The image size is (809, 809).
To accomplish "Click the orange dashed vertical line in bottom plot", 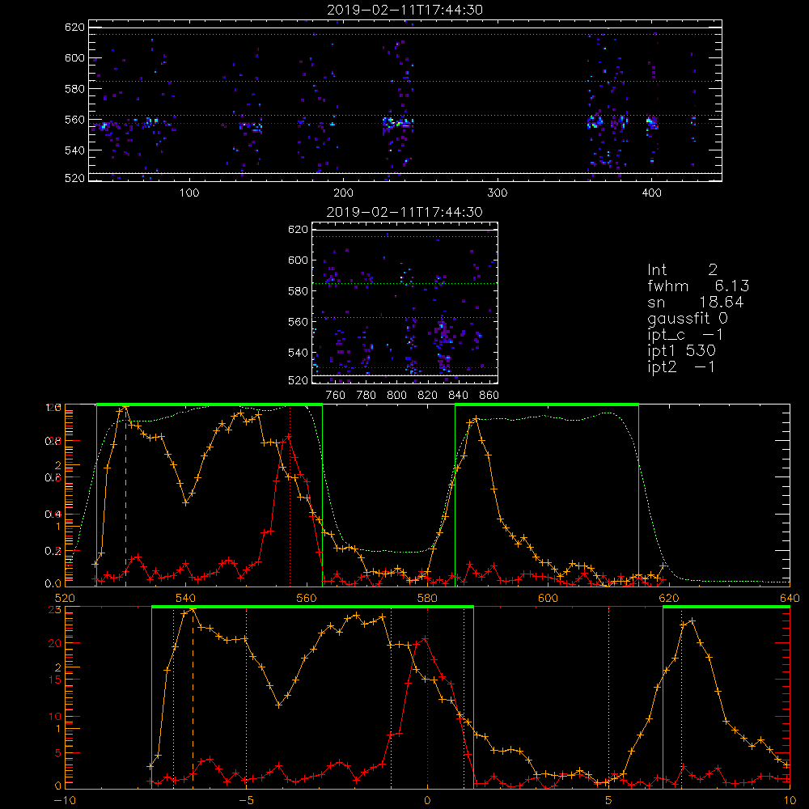I will pos(193,697).
